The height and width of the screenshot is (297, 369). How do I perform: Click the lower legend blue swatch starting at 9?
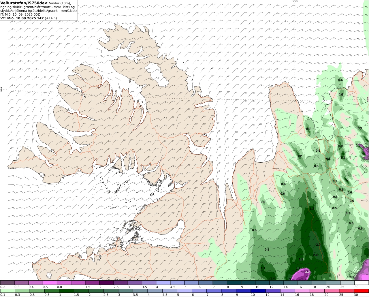coord(243,291)
